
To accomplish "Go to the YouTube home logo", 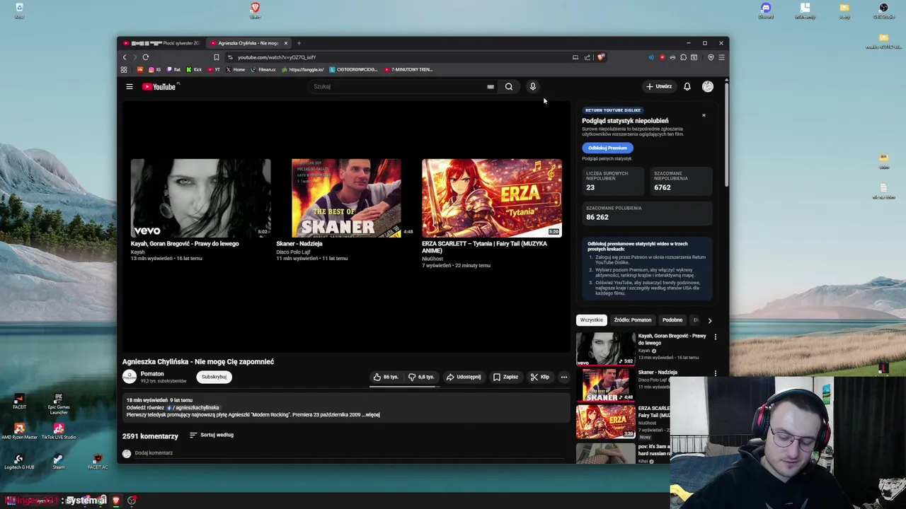I will click(x=159, y=86).
